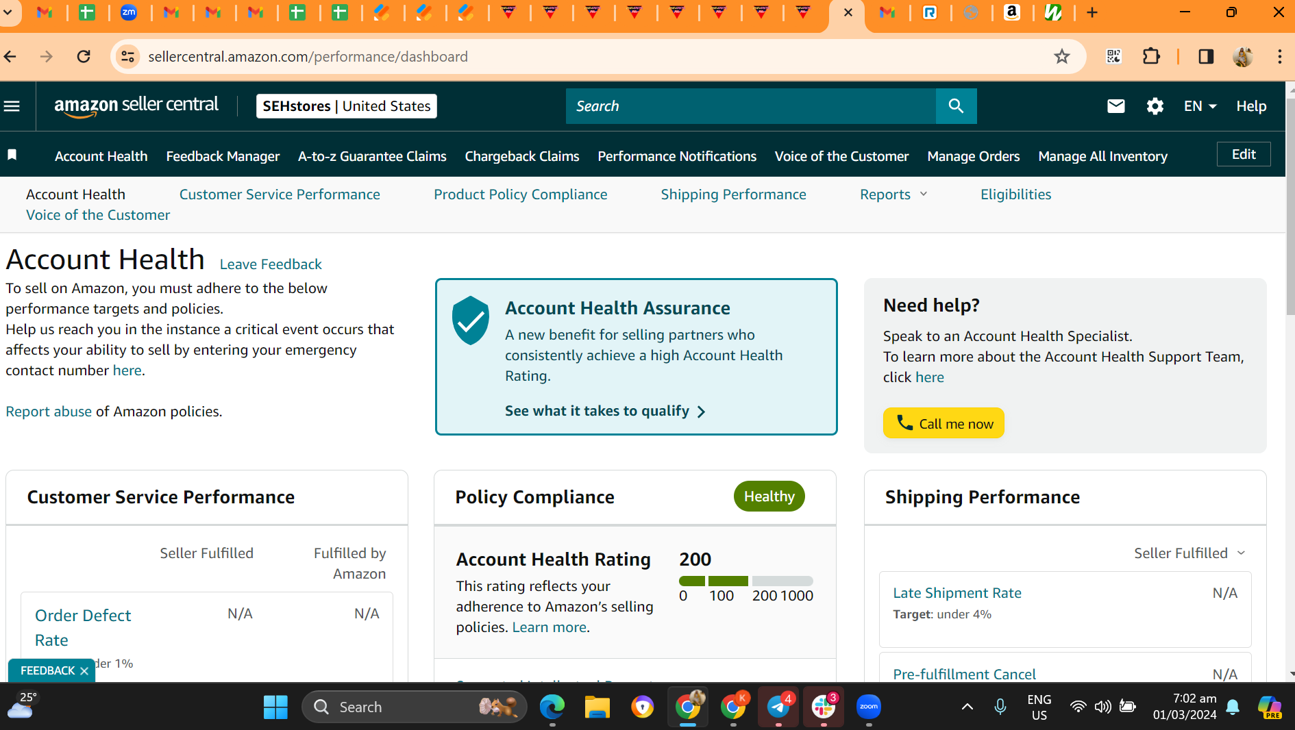Open the Eligibilities tab
The image size is (1295, 730).
click(1015, 194)
